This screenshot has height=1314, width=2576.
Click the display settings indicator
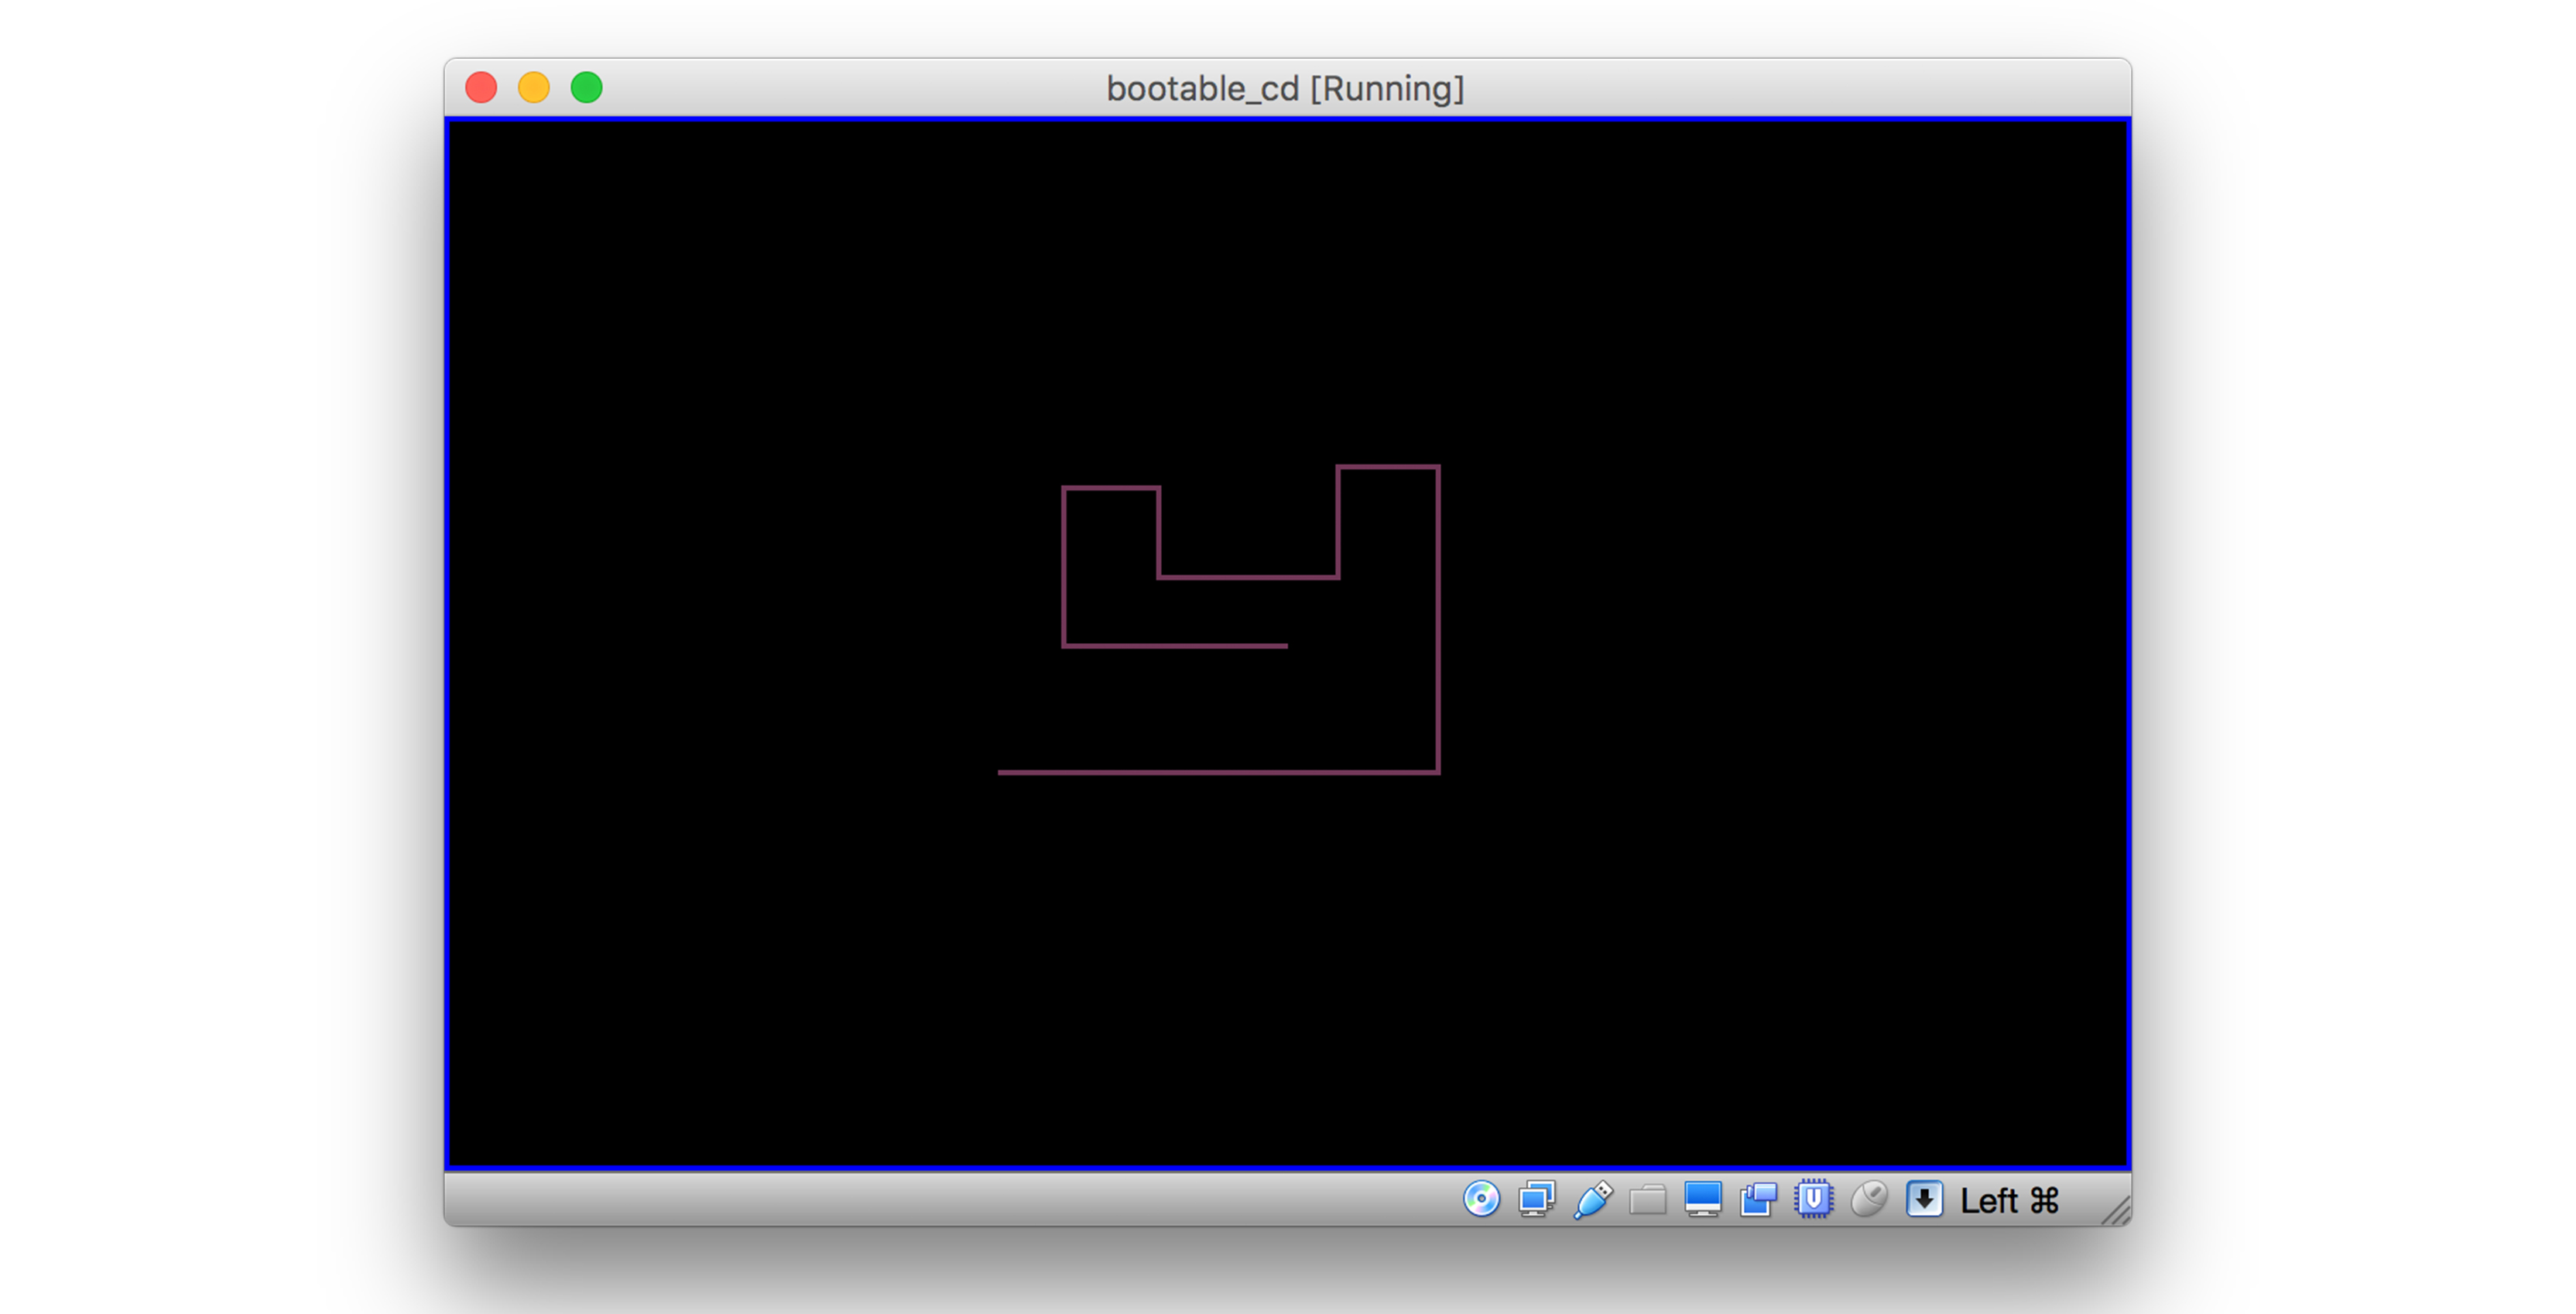(1703, 1200)
